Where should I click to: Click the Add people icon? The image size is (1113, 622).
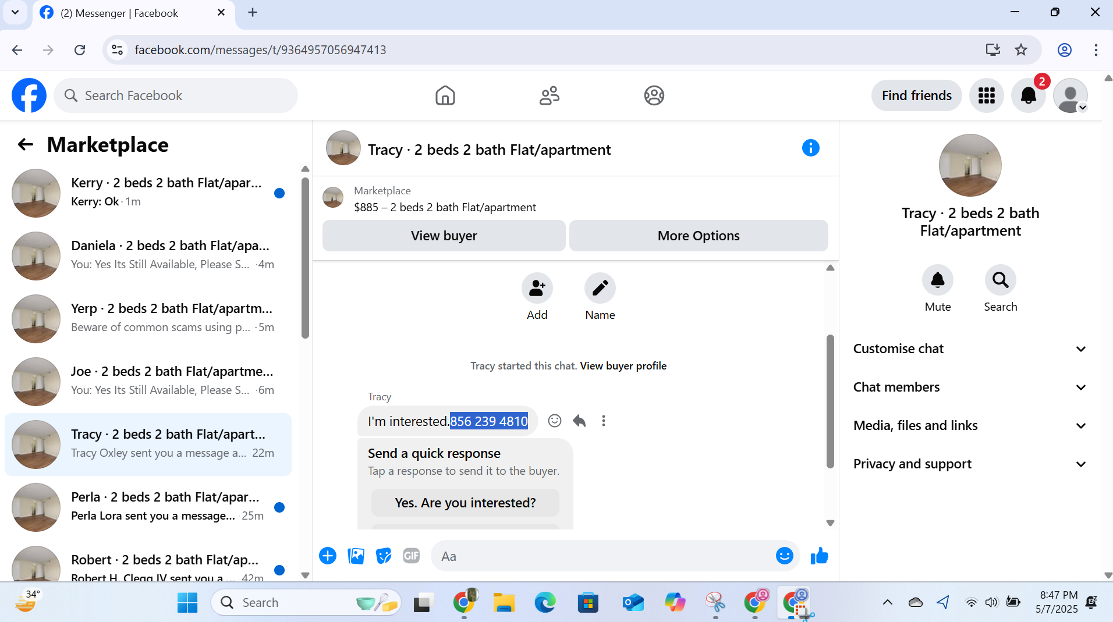537,288
